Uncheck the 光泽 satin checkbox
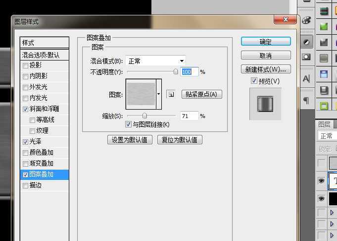This screenshot has width=337, height=241. click(25, 142)
